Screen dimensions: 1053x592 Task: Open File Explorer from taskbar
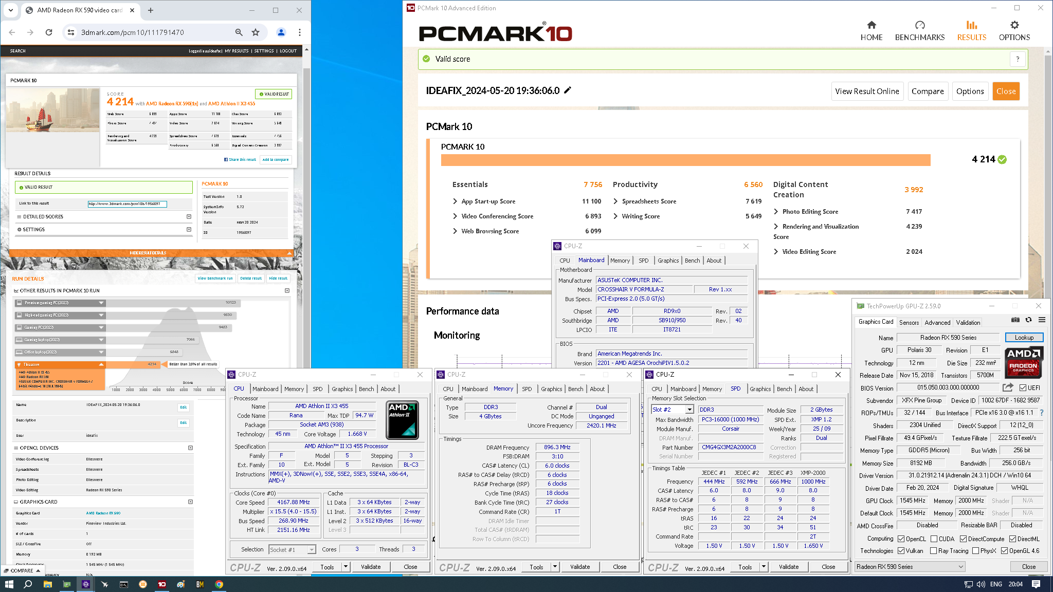47,584
